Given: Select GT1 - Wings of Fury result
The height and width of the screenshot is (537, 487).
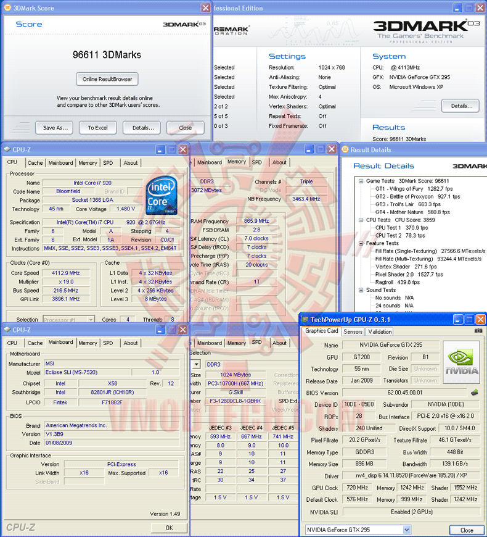Looking at the screenshot, I should point(414,189).
